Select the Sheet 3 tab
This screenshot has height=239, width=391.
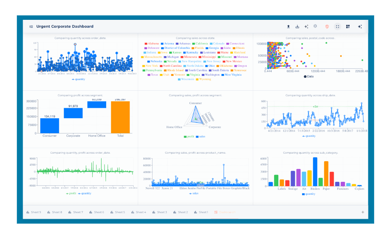coord(160,212)
